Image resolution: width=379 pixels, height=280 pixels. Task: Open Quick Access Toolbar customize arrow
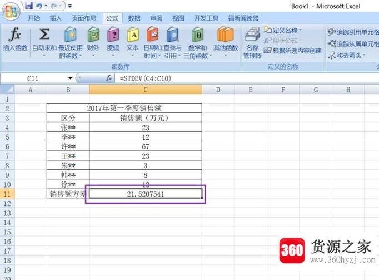pyautogui.click(x=70, y=6)
